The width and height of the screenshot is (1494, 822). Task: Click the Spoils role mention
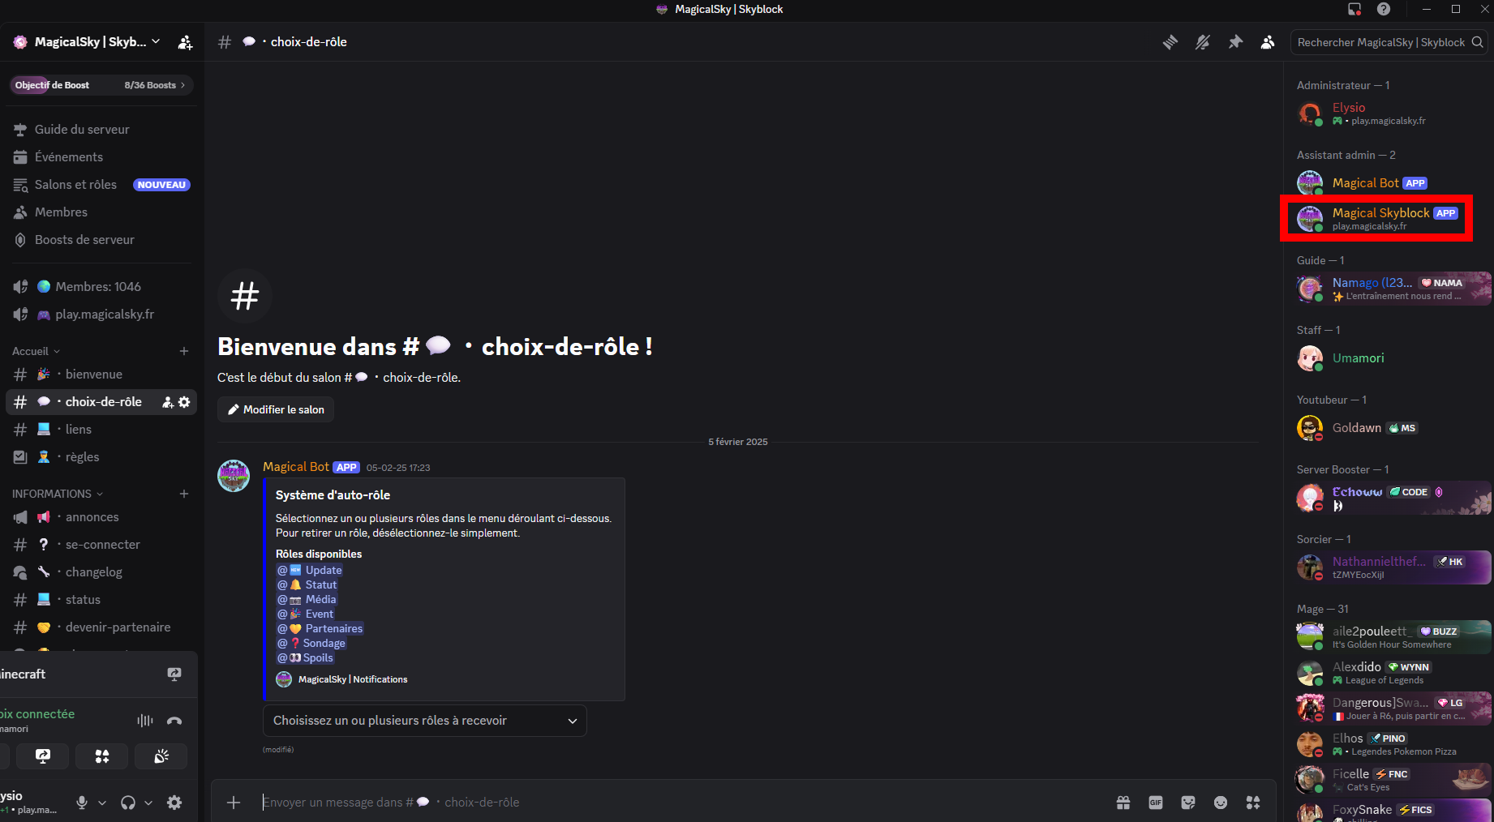[306, 657]
